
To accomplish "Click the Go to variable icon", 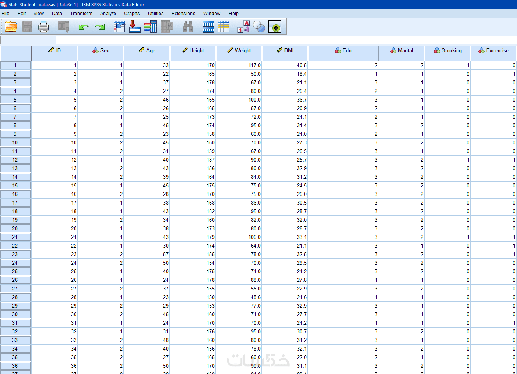I will pos(135,27).
